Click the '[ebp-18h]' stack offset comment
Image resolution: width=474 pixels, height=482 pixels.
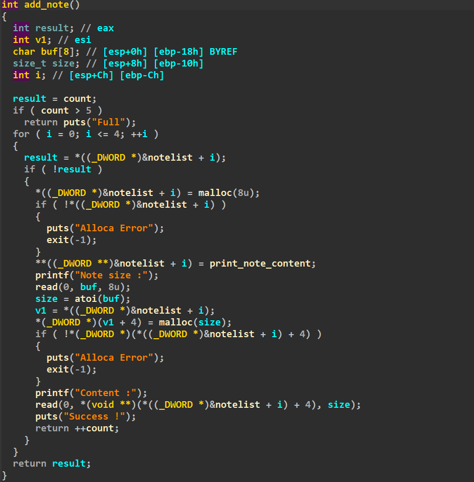pos(178,52)
